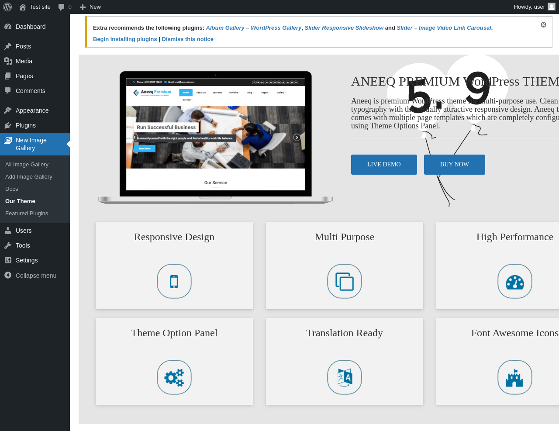Open the Pages menu
The image size is (559, 431).
[x=35, y=76]
